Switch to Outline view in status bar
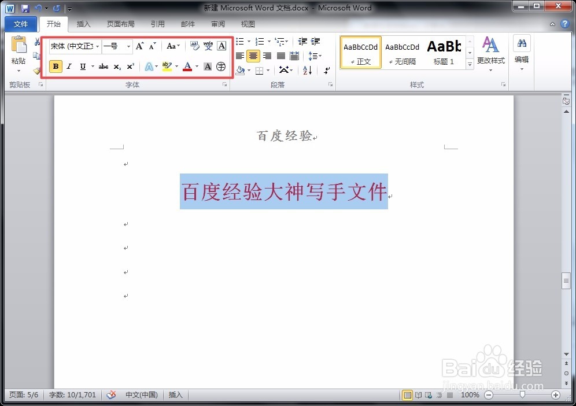This screenshot has height=406, width=576. 439,395
